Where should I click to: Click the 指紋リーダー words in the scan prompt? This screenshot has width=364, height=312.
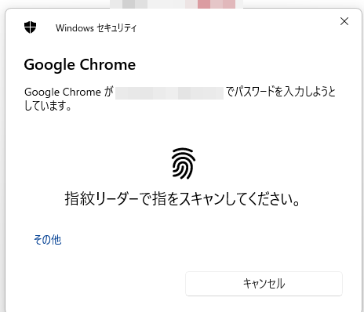tap(101, 199)
